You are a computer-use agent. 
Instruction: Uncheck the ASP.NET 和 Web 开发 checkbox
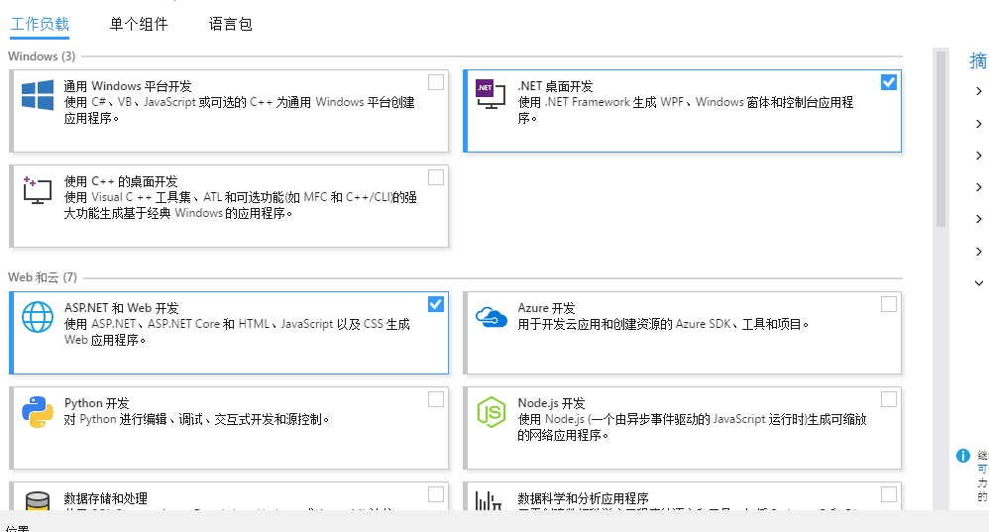436,304
